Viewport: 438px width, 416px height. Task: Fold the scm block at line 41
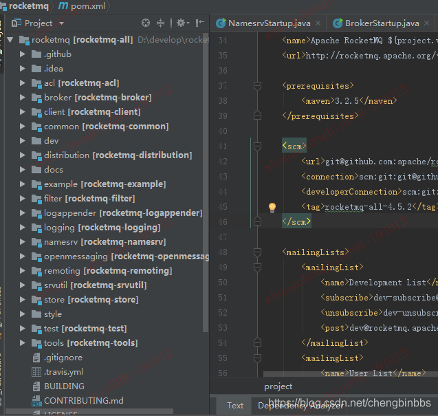[257, 146]
